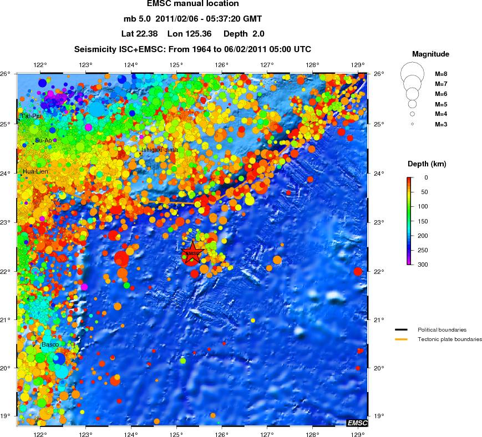Select the M=6 magnitude legend circle
Image resolution: width=482 pixels, height=437 pixels.
[x=412, y=93]
